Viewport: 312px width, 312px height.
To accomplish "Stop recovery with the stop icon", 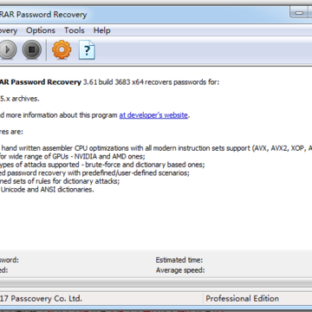I will [x=32, y=49].
